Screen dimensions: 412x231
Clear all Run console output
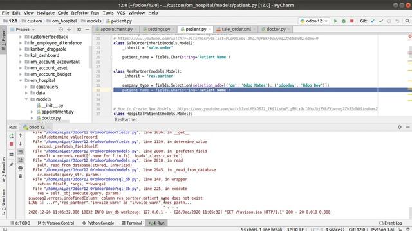[21, 176]
